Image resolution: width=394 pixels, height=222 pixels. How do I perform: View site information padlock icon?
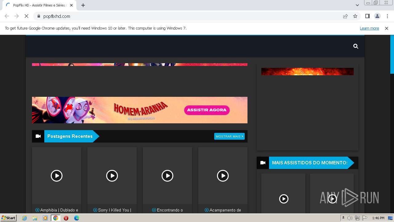tap(39, 16)
